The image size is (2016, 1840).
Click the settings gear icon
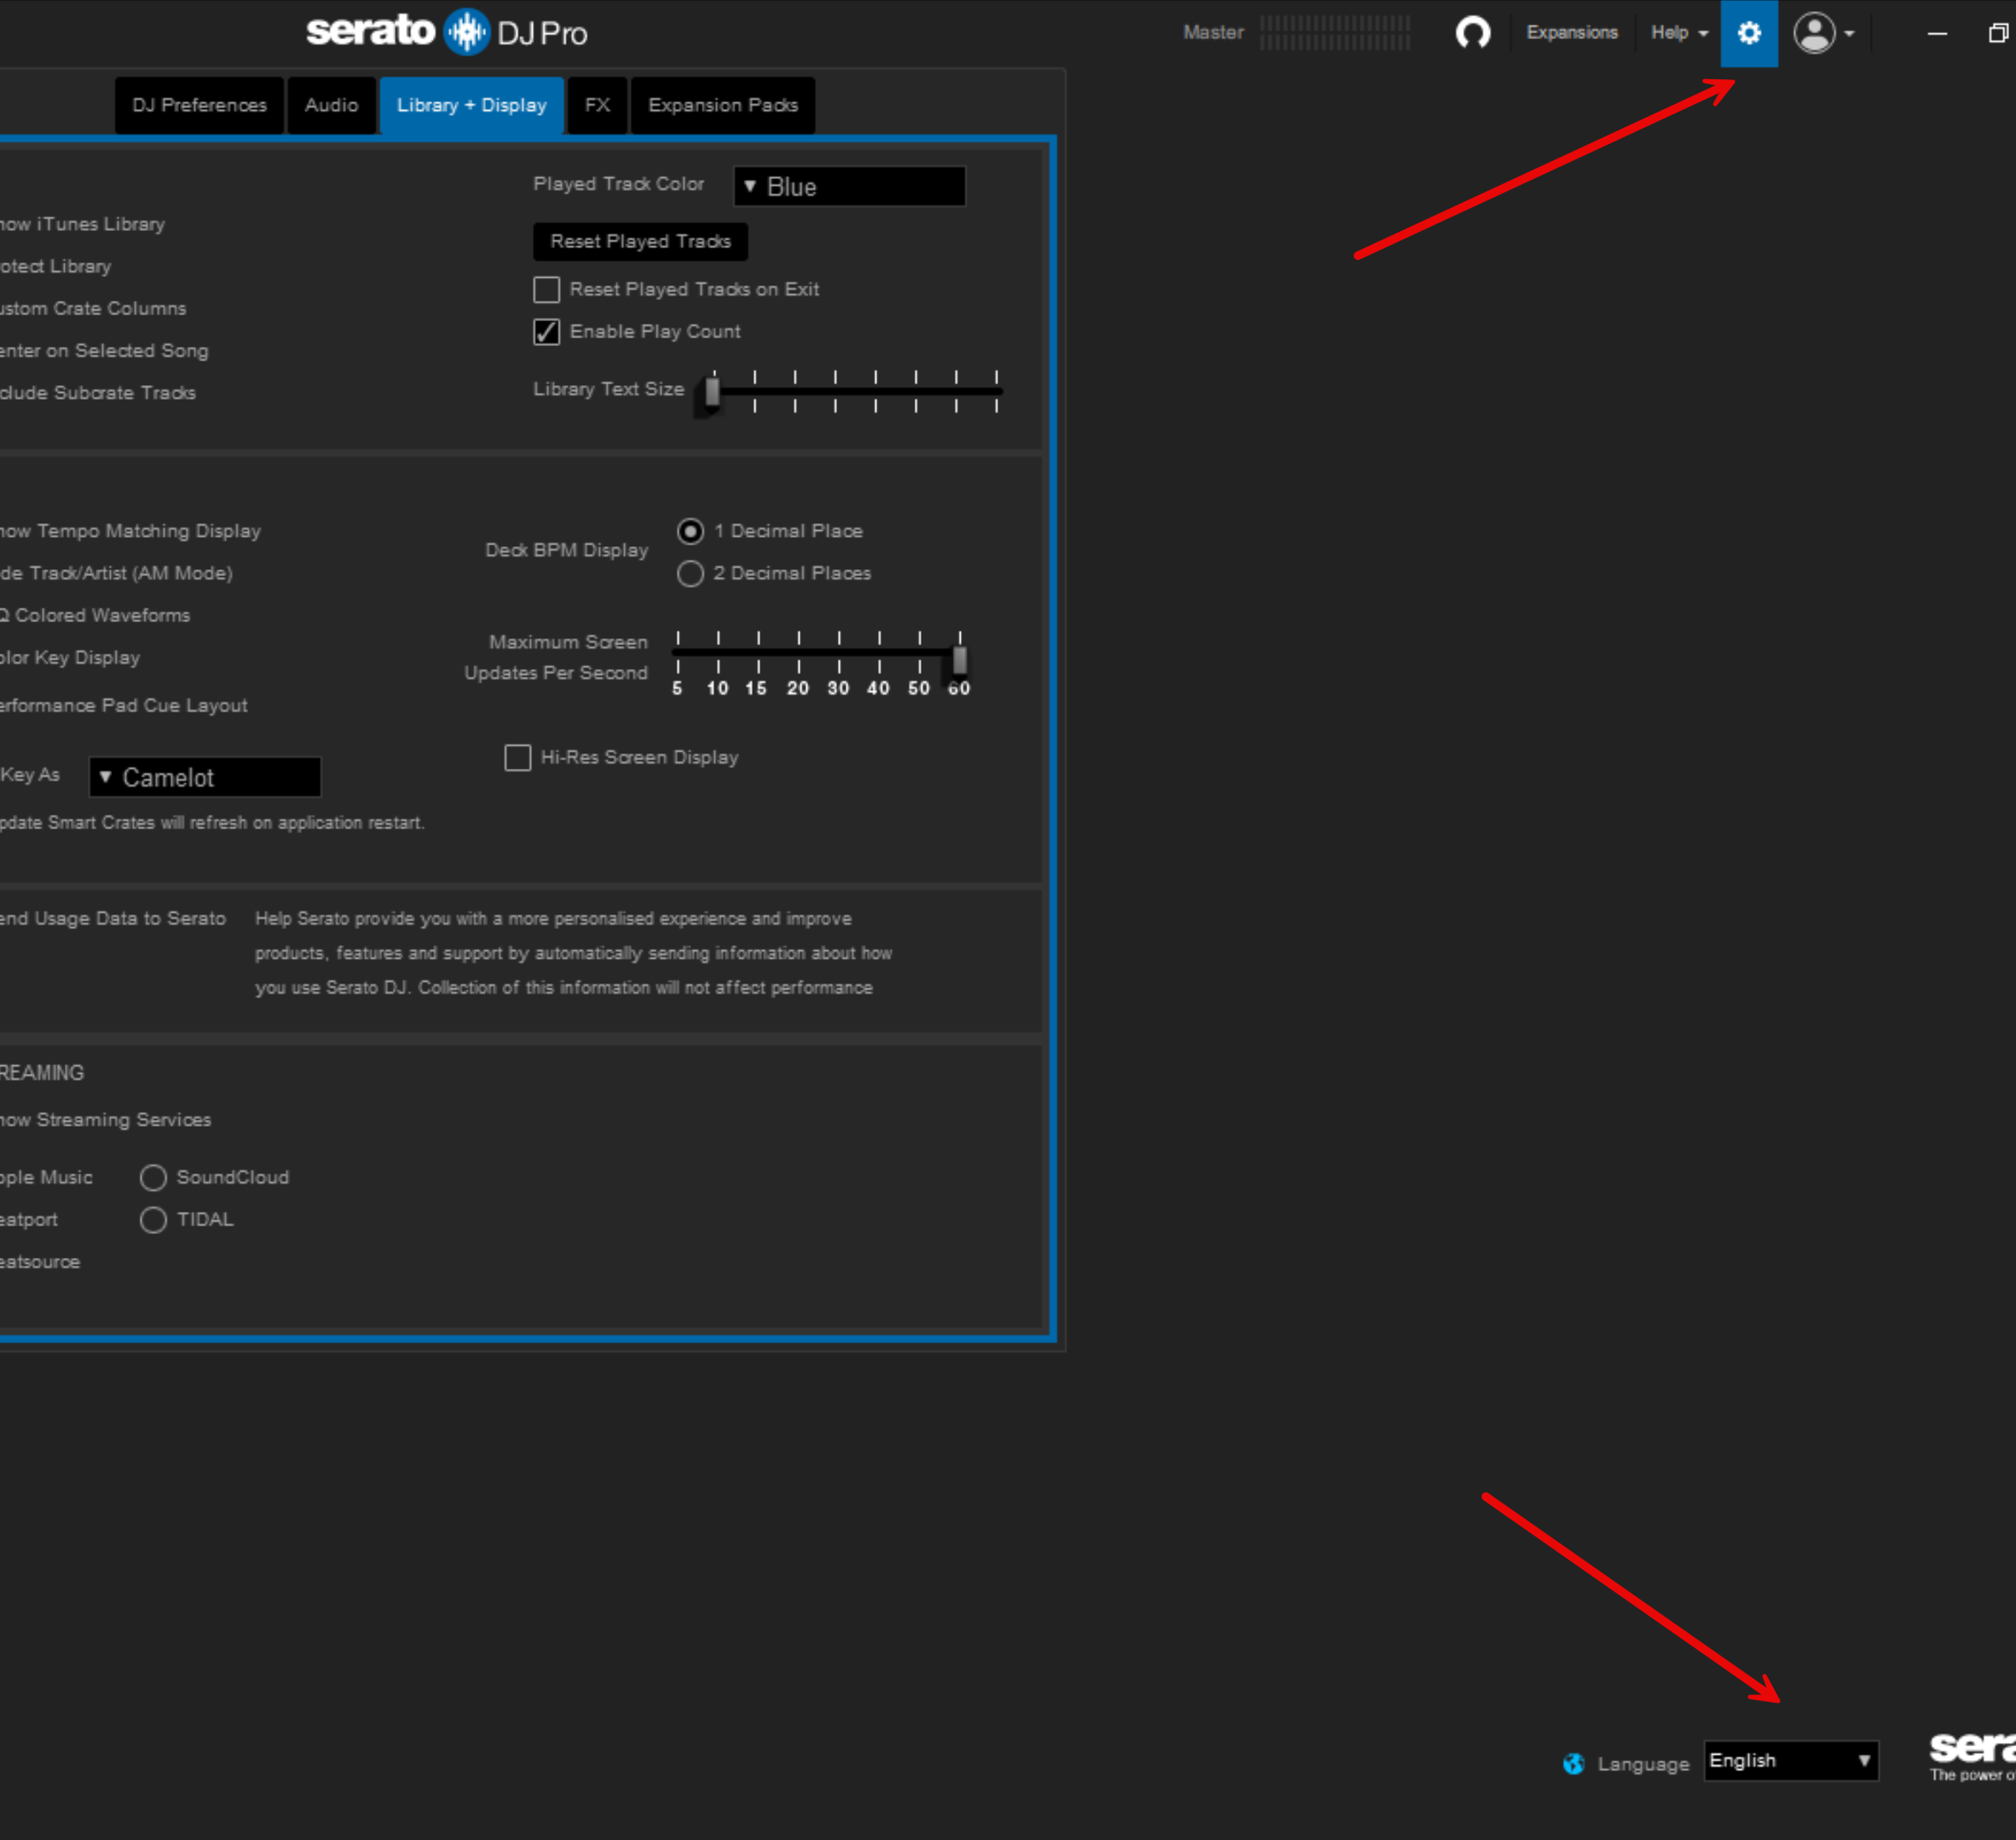pos(1748,33)
